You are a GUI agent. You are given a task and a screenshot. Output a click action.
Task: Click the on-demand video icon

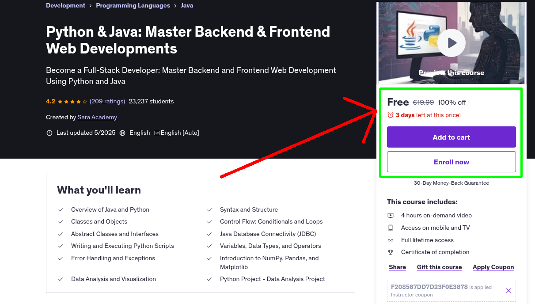391,216
